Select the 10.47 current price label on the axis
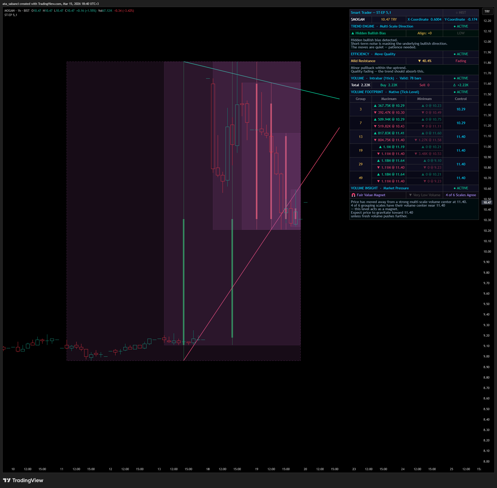The height and width of the screenshot is (488, 497). coord(487,203)
